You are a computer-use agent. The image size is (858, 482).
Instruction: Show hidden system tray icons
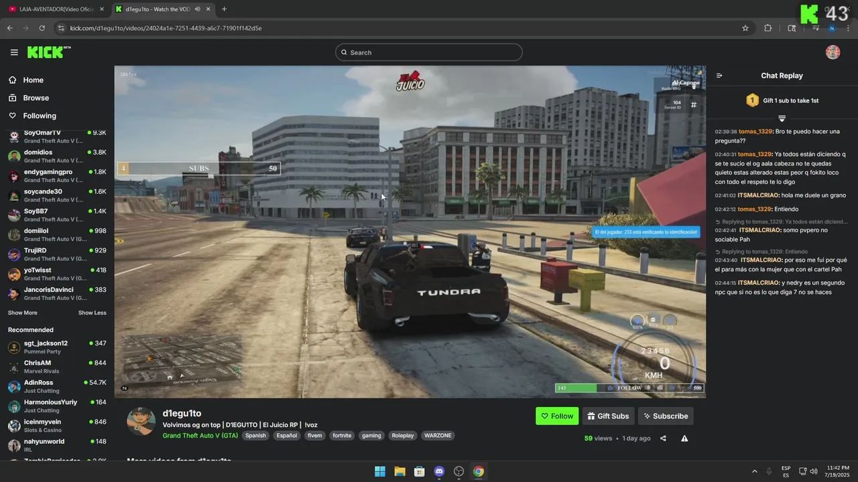[x=754, y=471]
